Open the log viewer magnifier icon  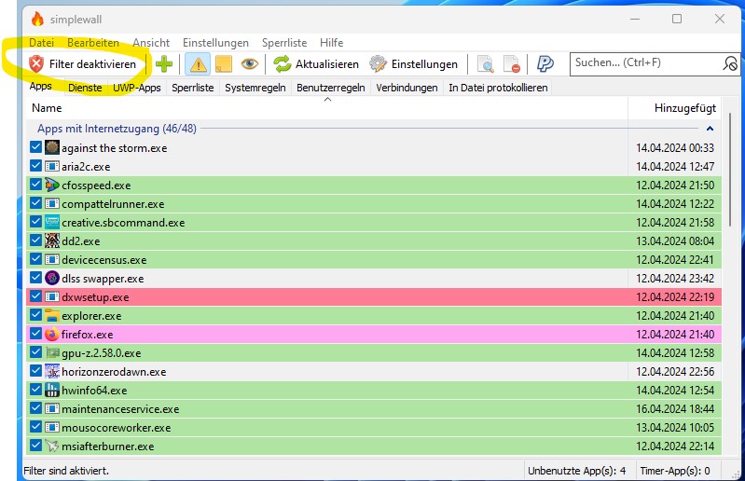485,64
